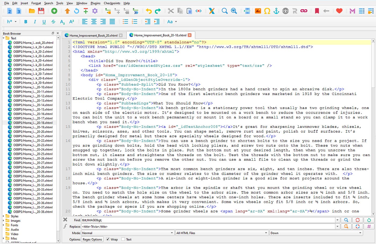
Task: Apply italic formatting
Action: pos(35,22)
